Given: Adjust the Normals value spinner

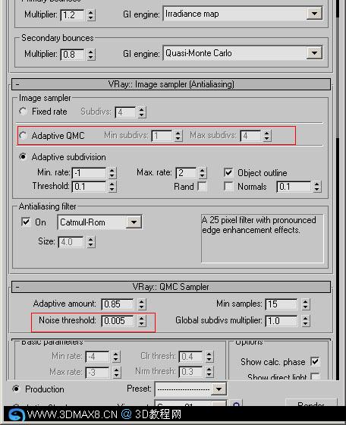Looking at the screenshot, I should pyautogui.click(x=317, y=187).
